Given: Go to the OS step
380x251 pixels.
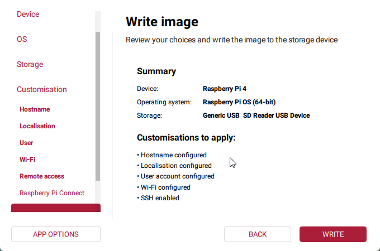Looking at the screenshot, I should (x=22, y=39).
